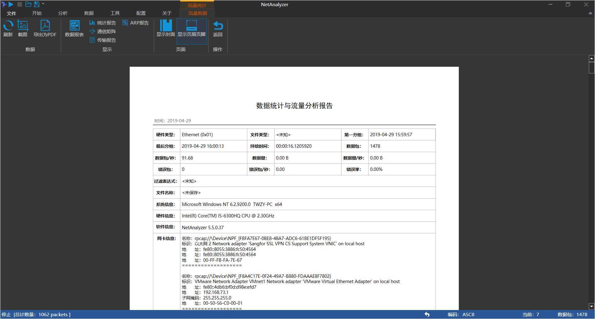Click the 刷新 refresh icon
Viewport: 595px width, 319px height.
(8, 28)
